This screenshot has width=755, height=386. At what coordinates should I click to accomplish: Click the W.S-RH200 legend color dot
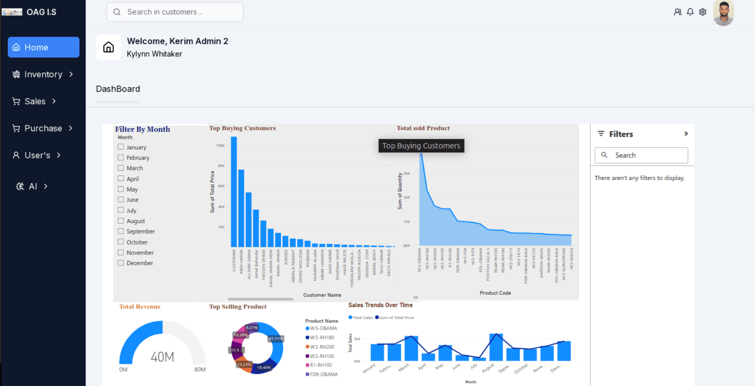click(x=307, y=347)
